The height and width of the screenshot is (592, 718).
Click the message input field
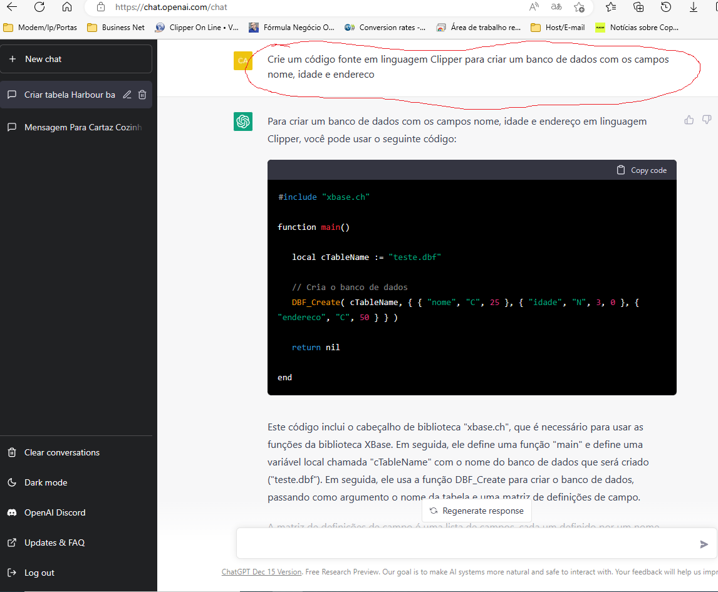[x=464, y=544]
